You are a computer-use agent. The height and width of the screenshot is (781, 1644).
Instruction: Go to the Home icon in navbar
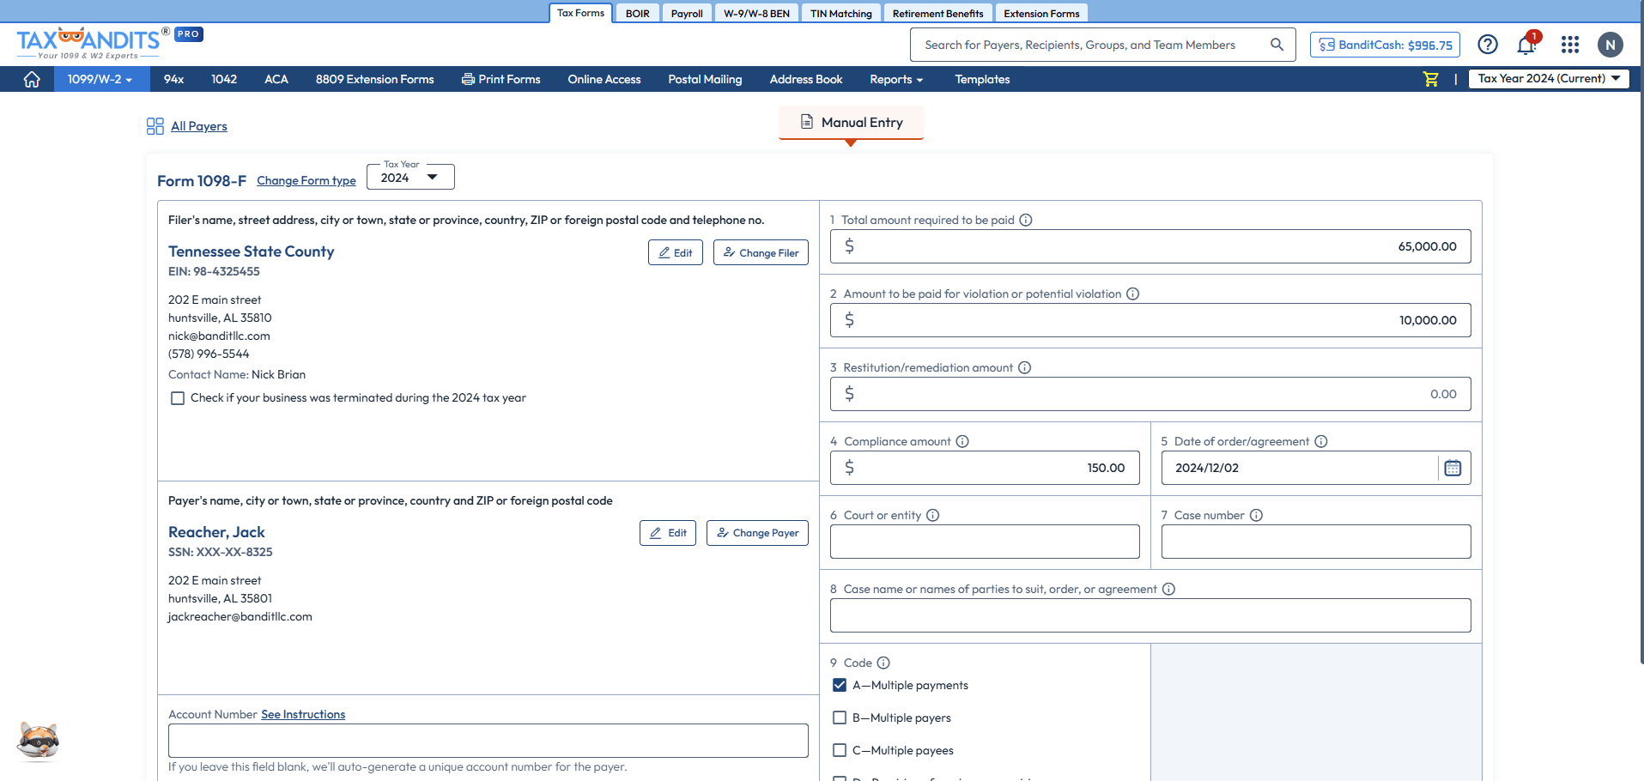[x=32, y=79]
